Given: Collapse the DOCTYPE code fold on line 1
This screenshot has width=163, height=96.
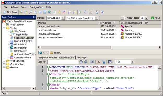Looking at the screenshot, I should [48, 67].
